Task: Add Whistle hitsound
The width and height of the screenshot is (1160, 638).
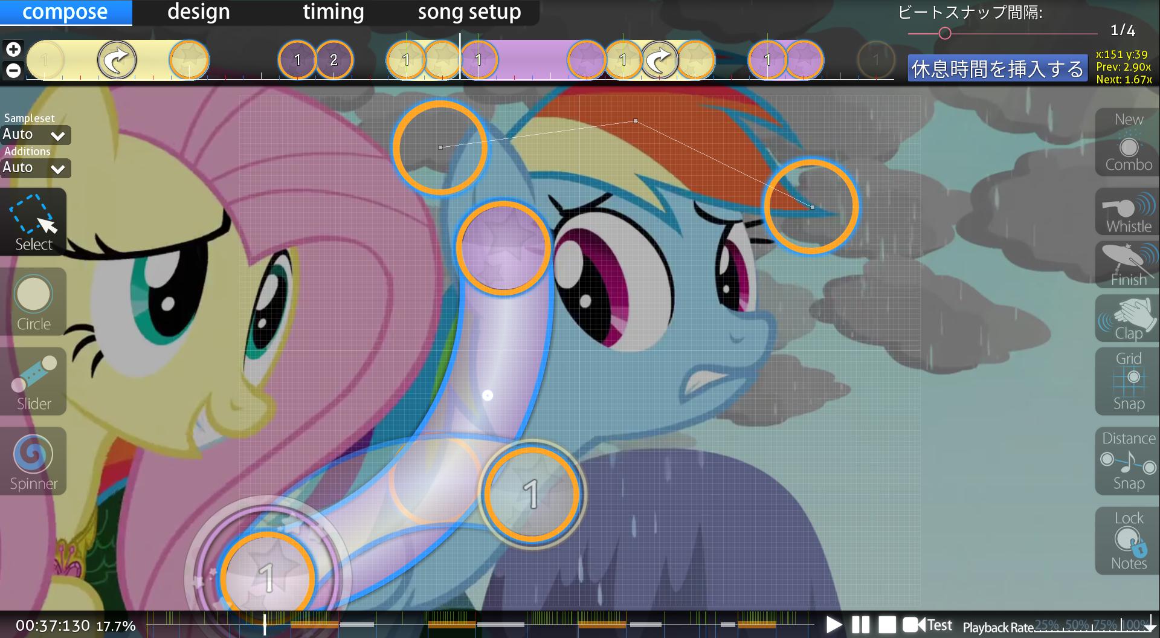Action: point(1128,212)
